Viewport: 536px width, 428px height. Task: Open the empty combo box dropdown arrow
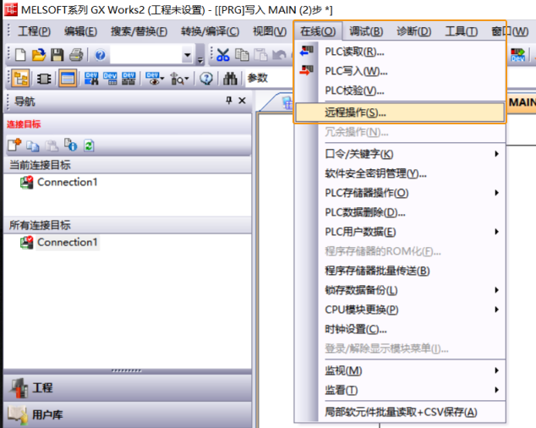(x=187, y=55)
